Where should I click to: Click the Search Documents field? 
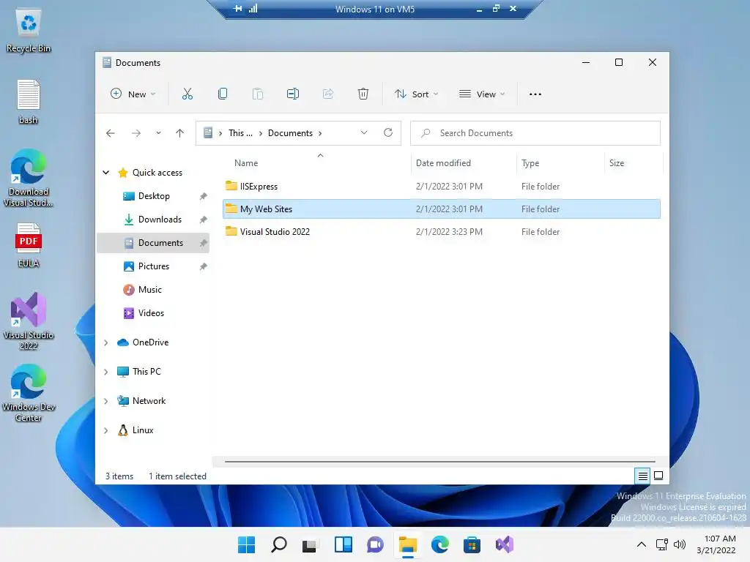pos(535,133)
